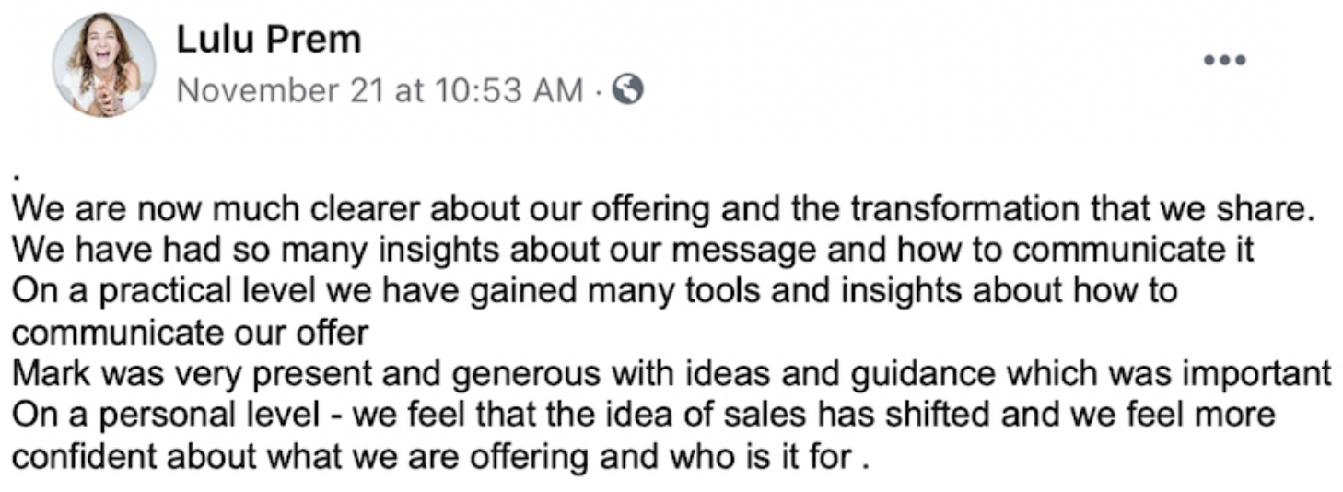1343x492 pixels.
Task: Click the line starting "On a personal level"
Action: 642,414
